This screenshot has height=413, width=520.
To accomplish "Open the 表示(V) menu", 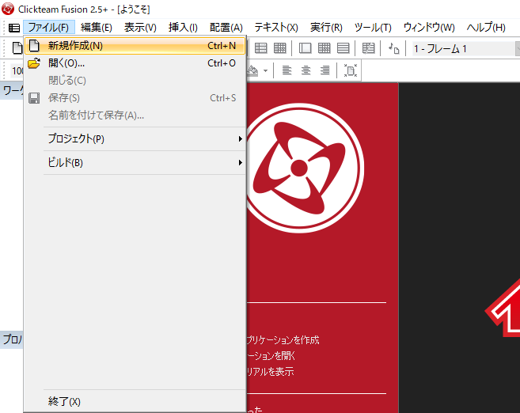I will [x=140, y=27].
